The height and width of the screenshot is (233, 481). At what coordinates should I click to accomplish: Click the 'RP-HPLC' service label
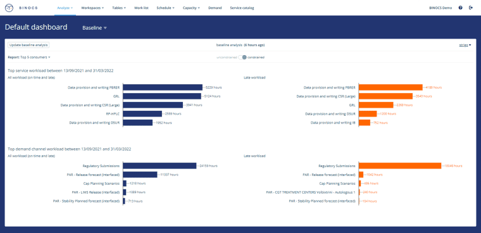click(113, 113)
